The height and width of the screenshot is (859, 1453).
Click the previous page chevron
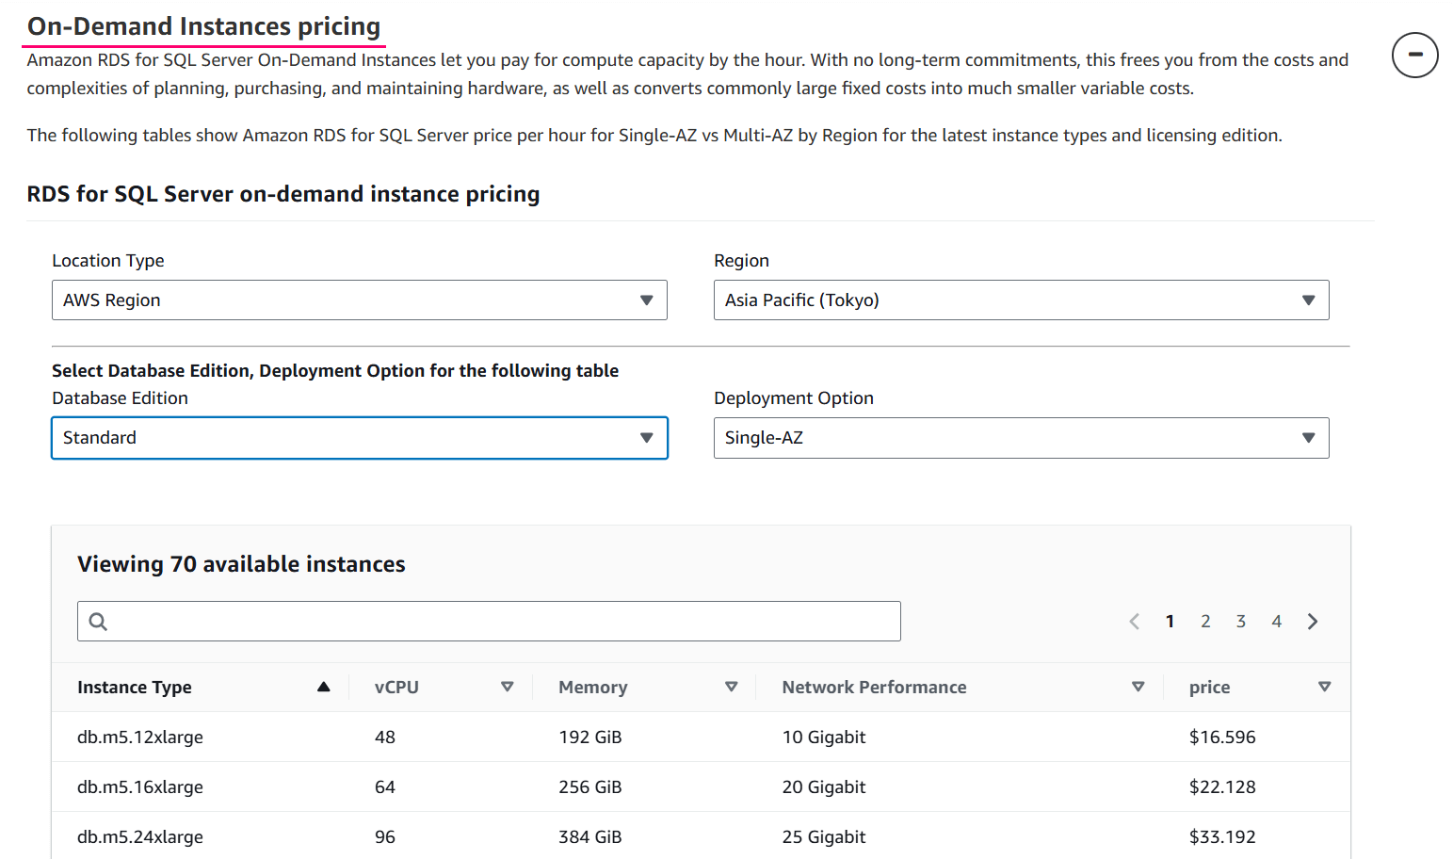(1134, 621)
